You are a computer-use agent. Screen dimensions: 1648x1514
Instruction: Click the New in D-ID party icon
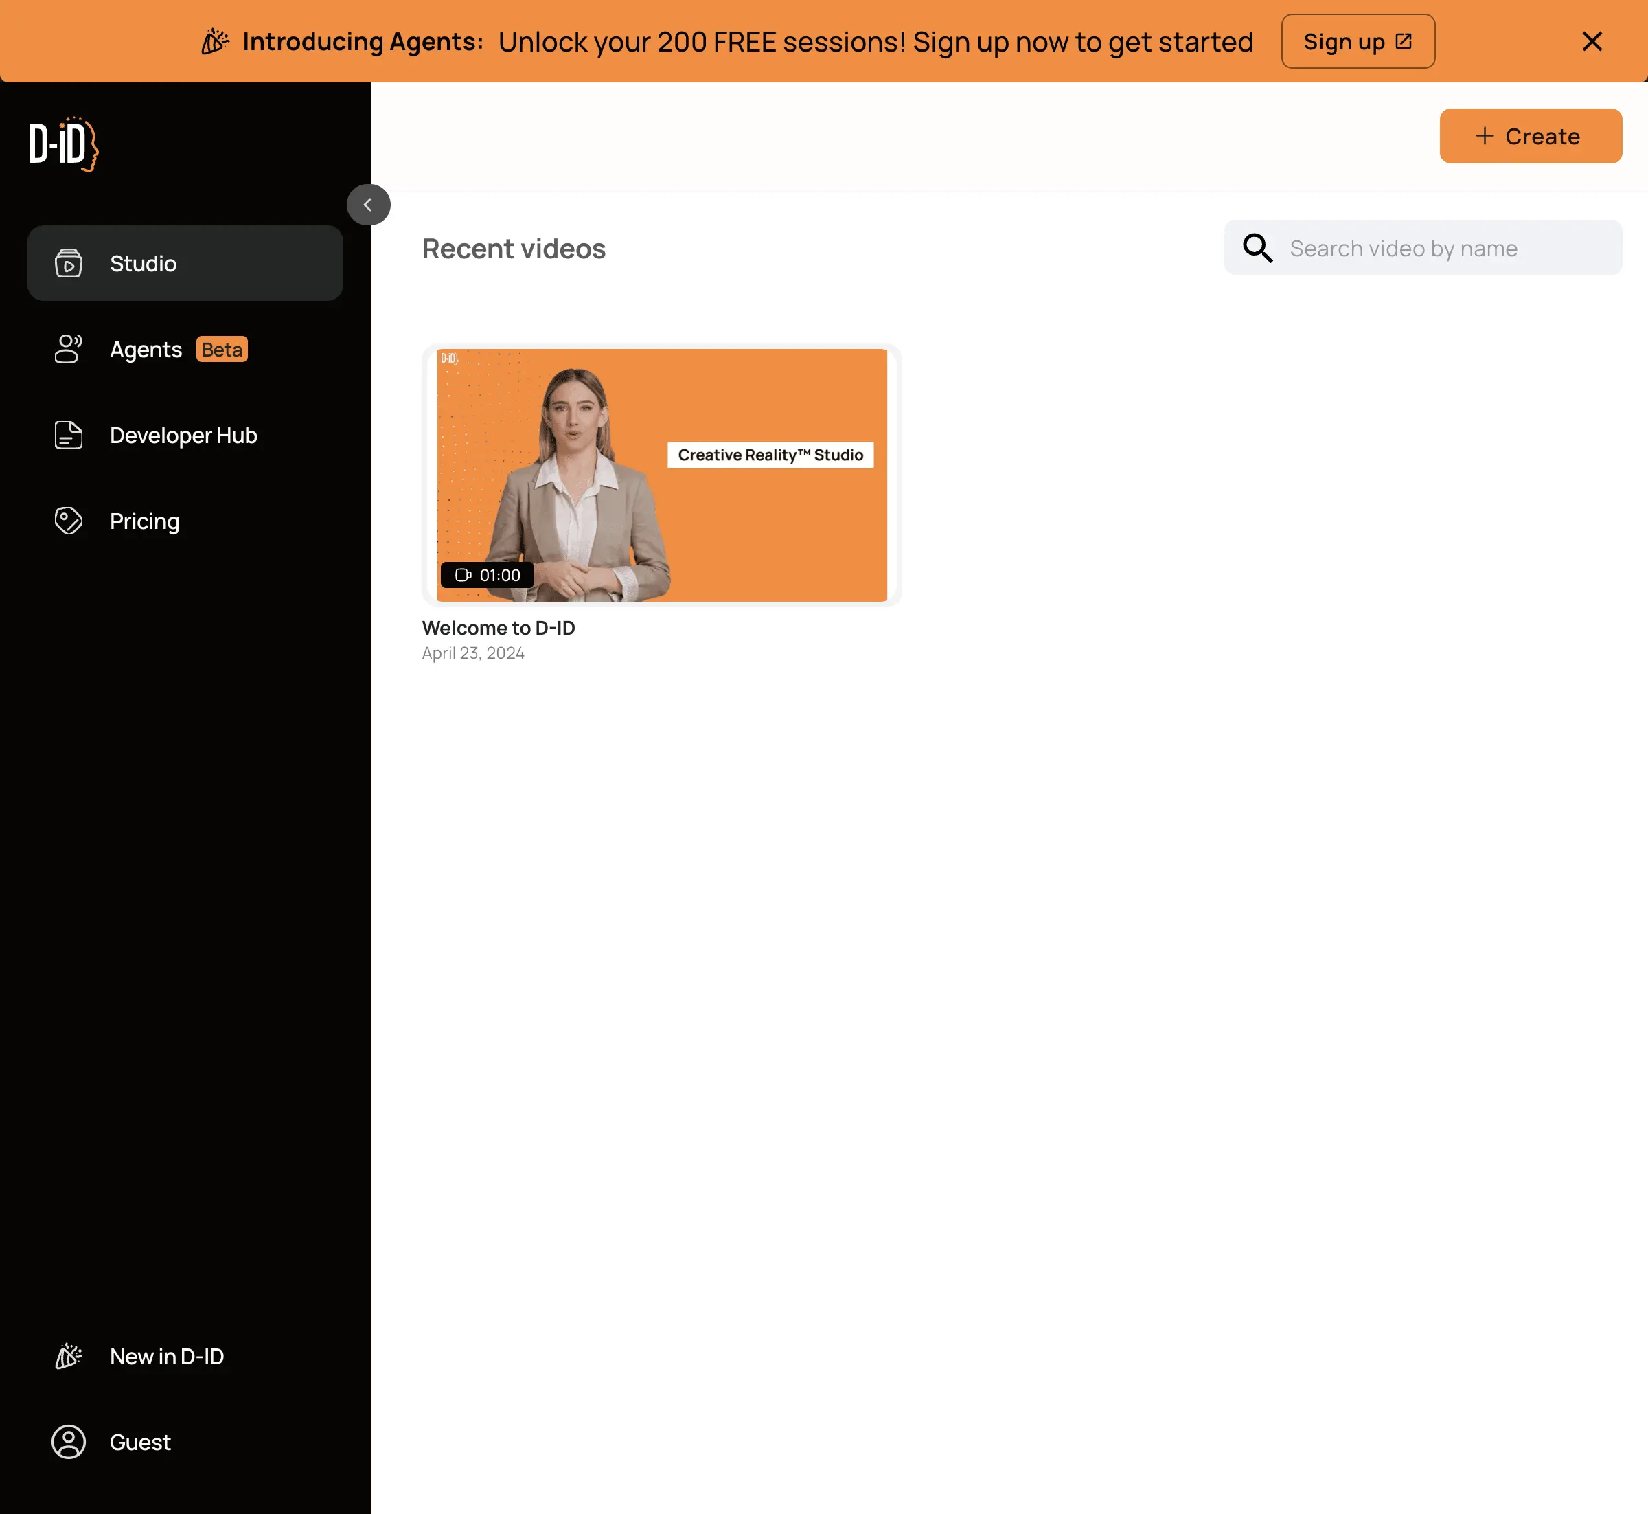69,1357
